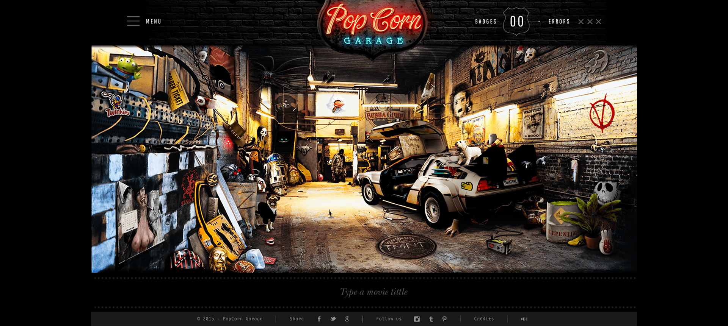Click the chattering teeth toy
Screen dimensions: 728x326
pyautogui.click(x=270, y=241)
